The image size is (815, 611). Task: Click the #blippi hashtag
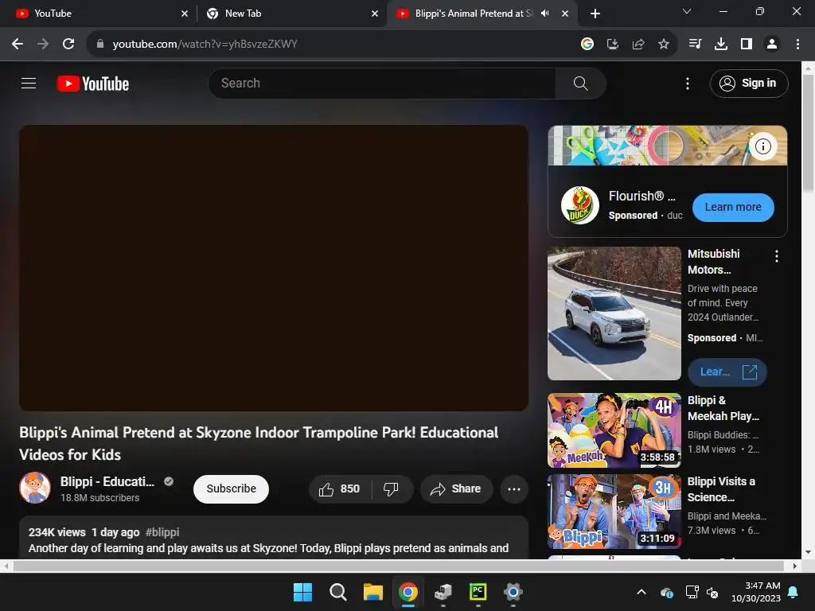162,532
